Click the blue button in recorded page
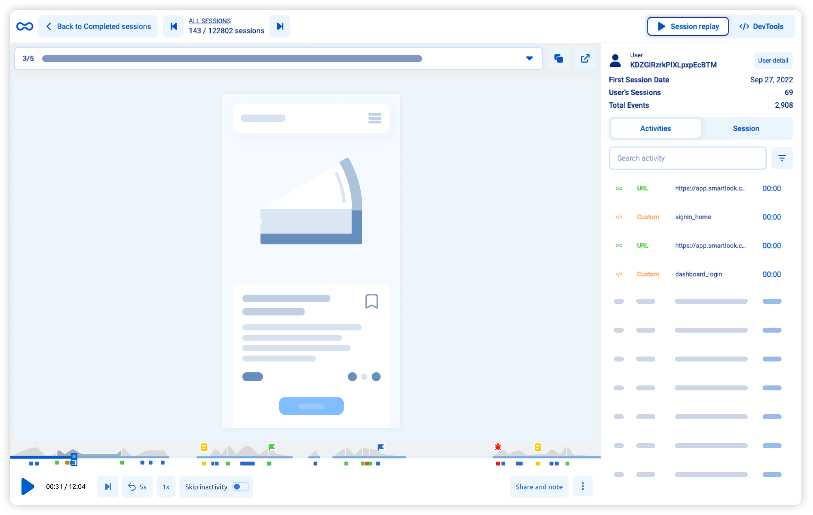This screenshot has height=515, width=813. [311, 406]
